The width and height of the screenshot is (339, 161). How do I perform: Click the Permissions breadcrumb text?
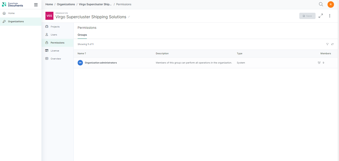124,4
